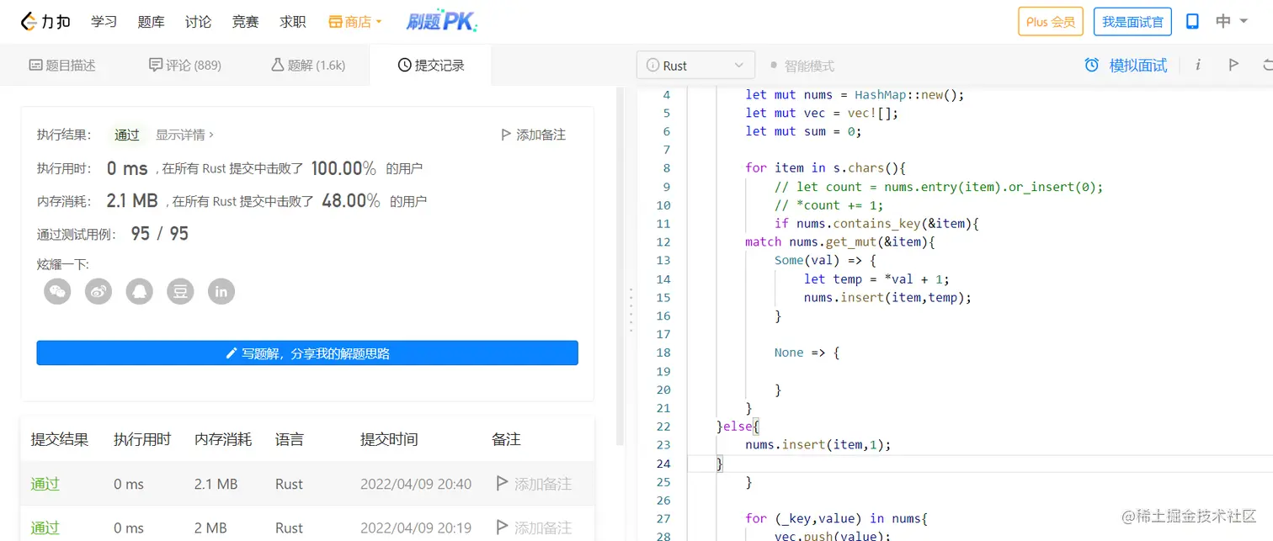Switch to the 提交记录 tab
This screenshot has width=1273, height=541.
click(x=430, y=65)
